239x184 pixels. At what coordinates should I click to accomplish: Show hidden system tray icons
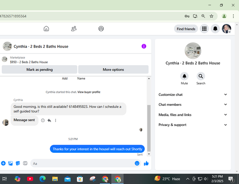[188, 179]
